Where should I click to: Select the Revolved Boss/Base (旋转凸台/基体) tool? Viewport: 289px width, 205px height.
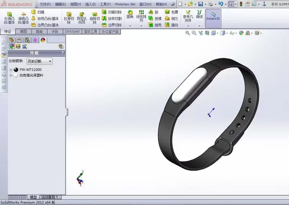pyautogui.click(x=23, y=18)
